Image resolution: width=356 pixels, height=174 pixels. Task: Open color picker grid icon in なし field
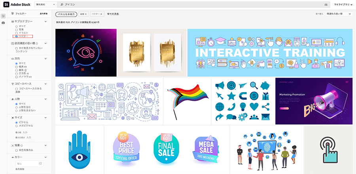click(x=40, y=163)
